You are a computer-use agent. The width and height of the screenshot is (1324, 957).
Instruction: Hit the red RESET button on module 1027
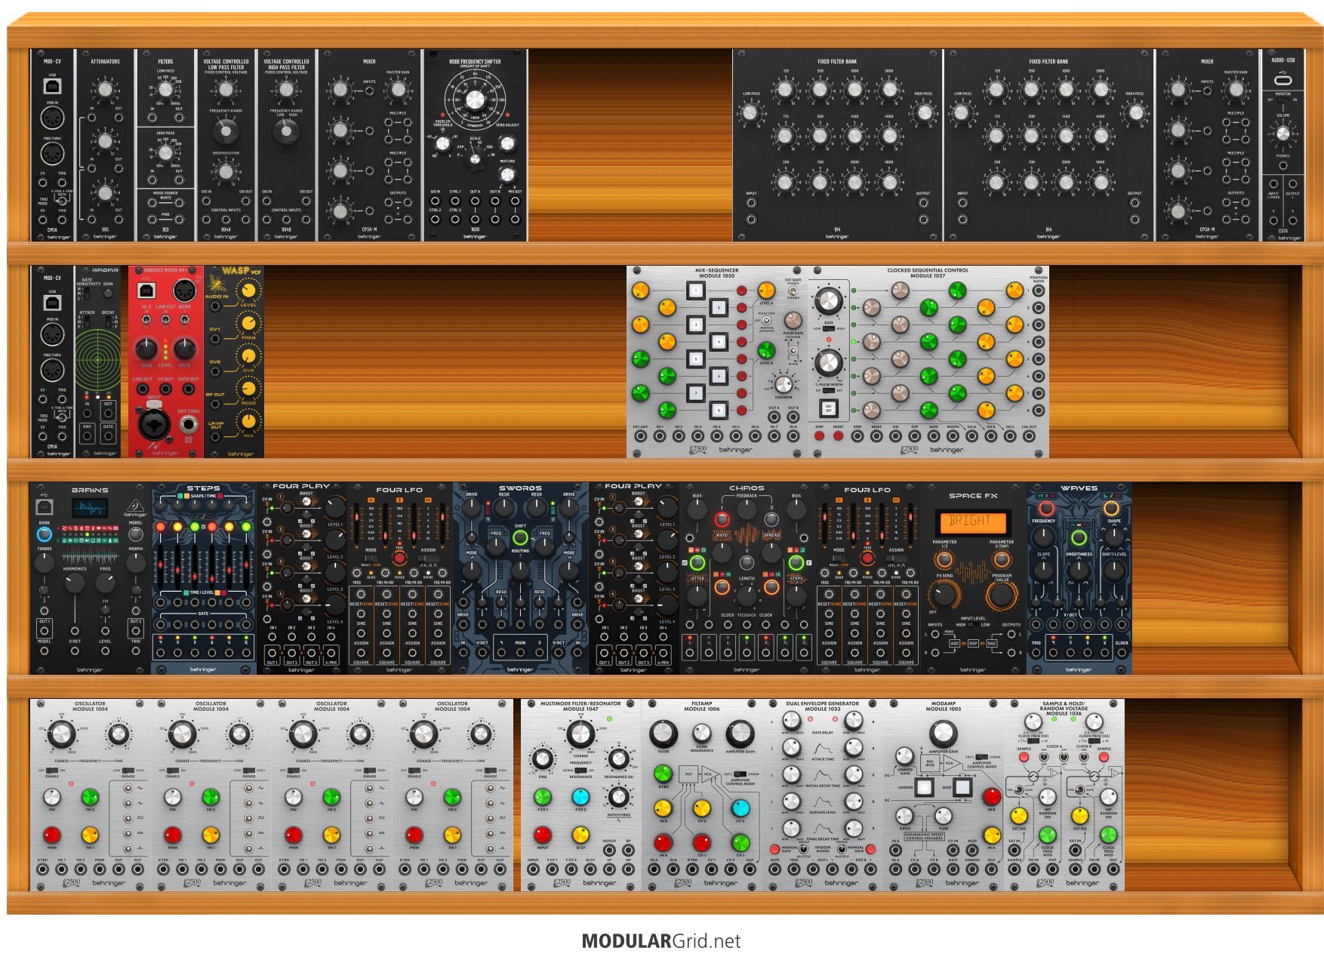click(x=838, y=436)
